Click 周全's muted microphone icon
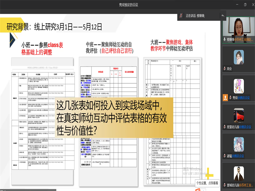Image resolution: width=255 pixels, height=191 pixels. [x=225, y=68]
